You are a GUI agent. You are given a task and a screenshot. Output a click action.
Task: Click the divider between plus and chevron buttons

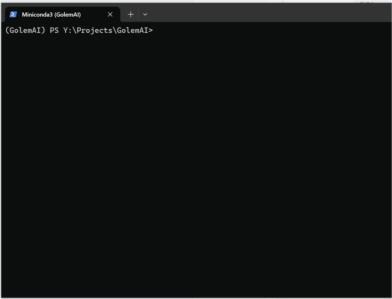click(x=138, y=14)
